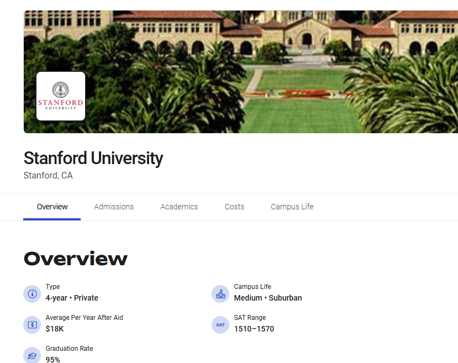Open the Academics tab
The image size is (458, 363).
[x=179, y=207]
